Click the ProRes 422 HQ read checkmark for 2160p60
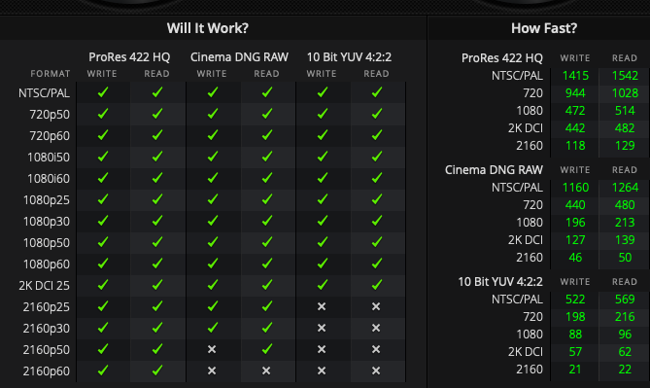This screenshot has width=650, height=388. coord(157,370)
